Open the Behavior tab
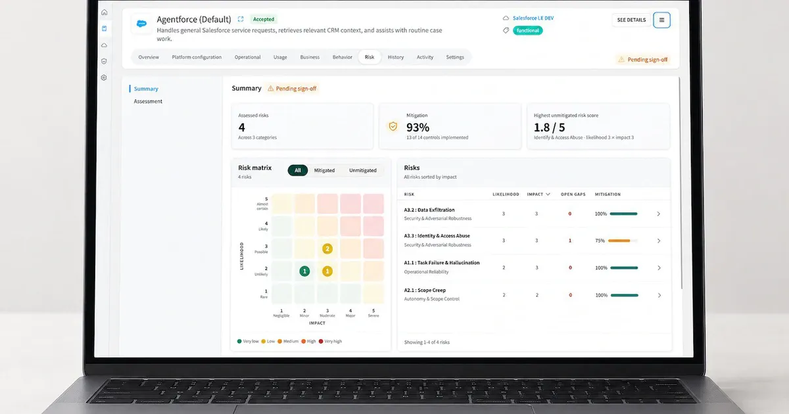This screenshot has width=789, height=414. click(x=343, y=57)
